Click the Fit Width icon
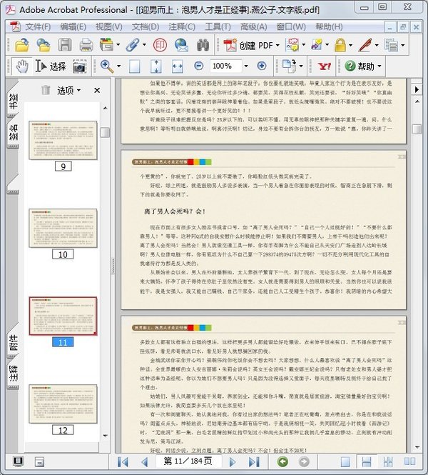The width and height of the screenshot is (428, 475). coord(177,66)
